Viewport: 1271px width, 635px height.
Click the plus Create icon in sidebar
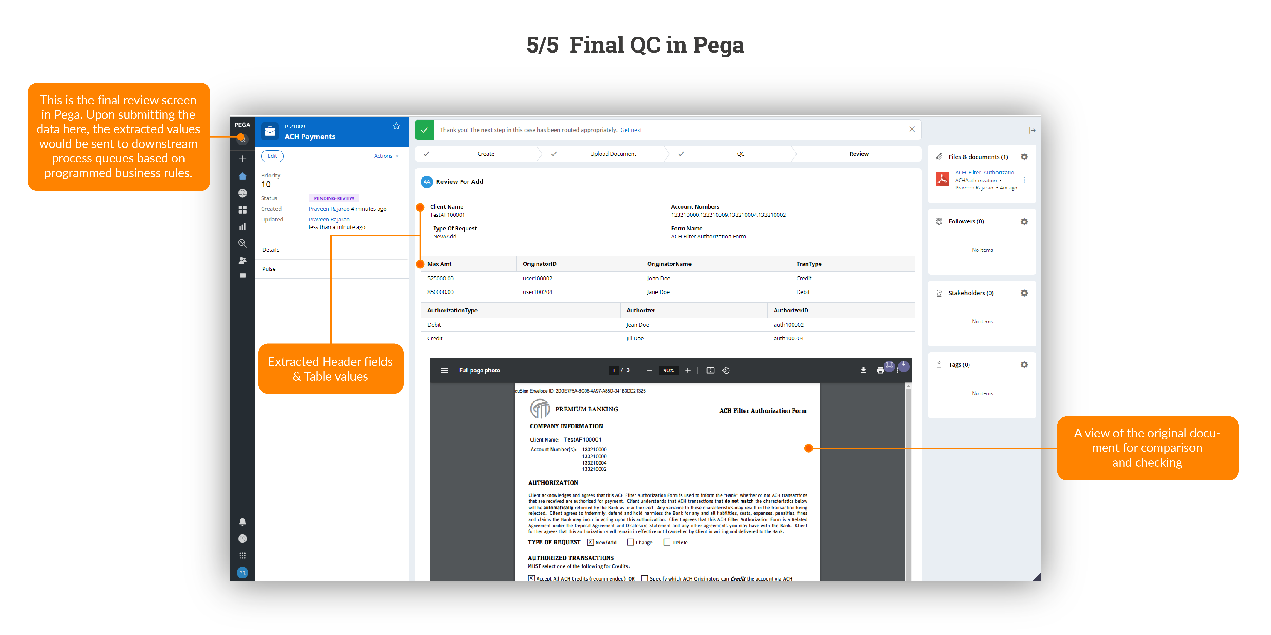pos(242,159)
